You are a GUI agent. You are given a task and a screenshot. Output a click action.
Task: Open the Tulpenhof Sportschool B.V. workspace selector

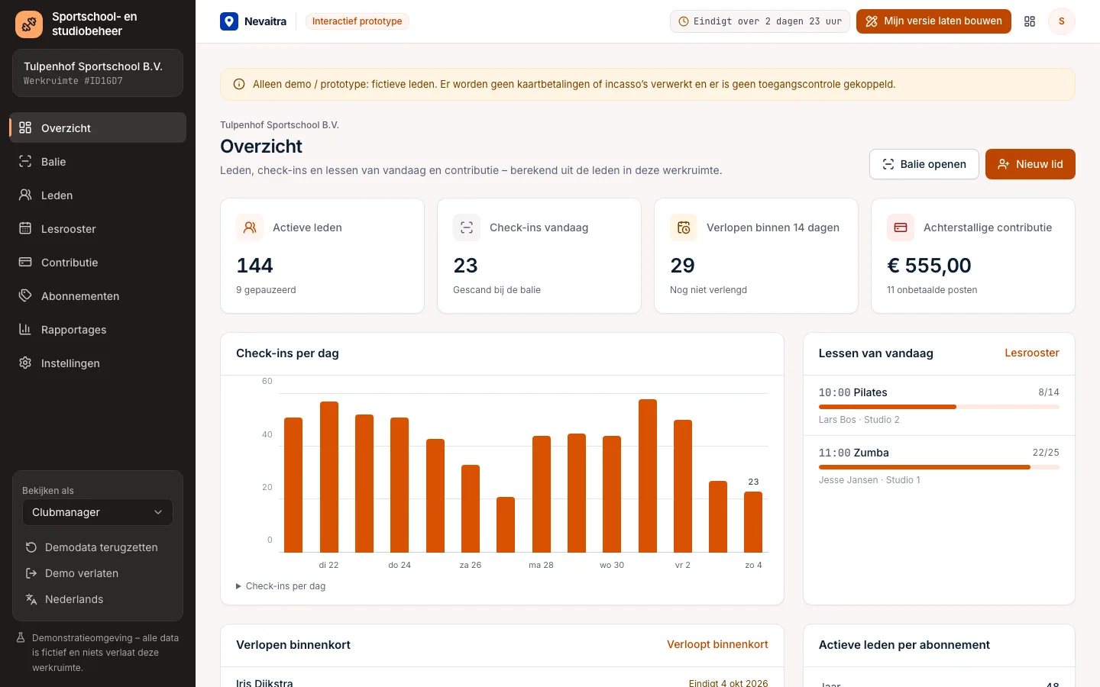point(98,73)
